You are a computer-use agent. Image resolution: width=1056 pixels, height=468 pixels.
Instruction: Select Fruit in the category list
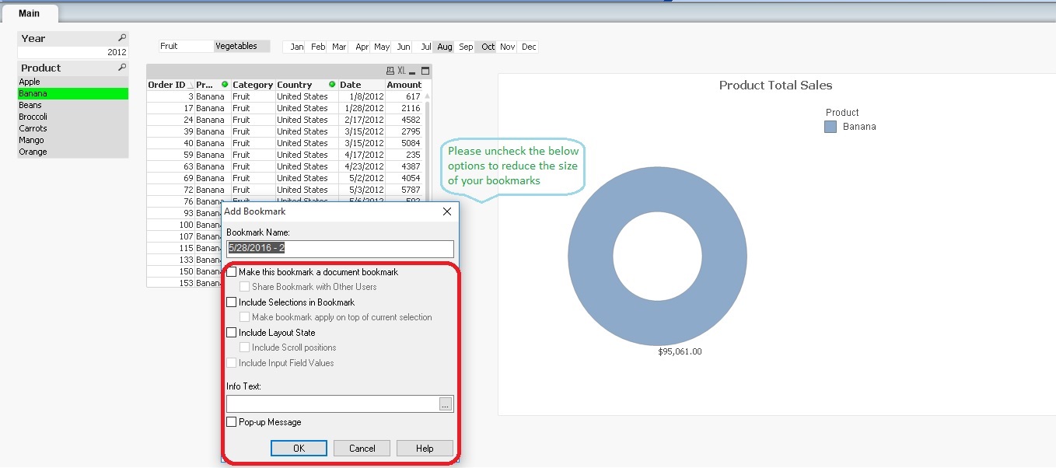tap(187, 47)
